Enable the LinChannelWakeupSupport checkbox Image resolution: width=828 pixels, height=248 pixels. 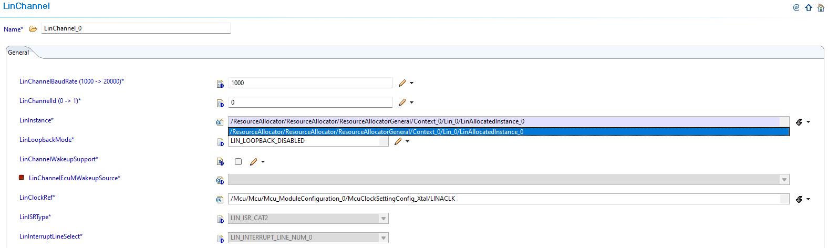[238, 162]
